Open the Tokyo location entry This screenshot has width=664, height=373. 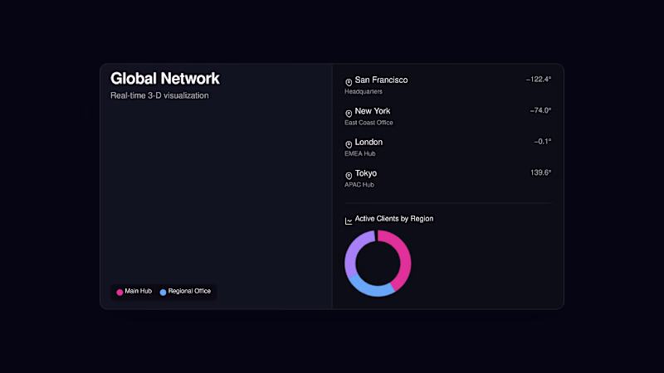click(365, 173)
